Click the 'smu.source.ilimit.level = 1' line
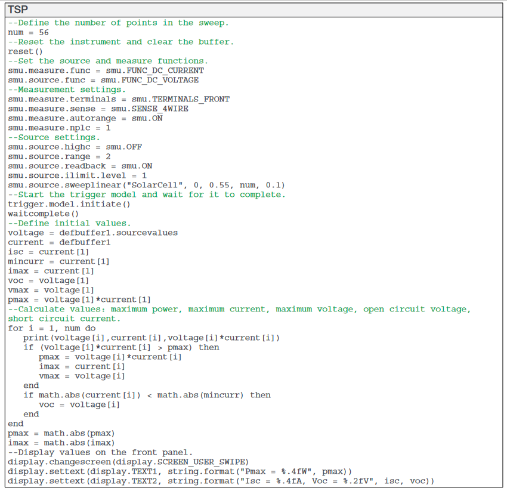Viewport: 507px width, 491px height. 78,175
